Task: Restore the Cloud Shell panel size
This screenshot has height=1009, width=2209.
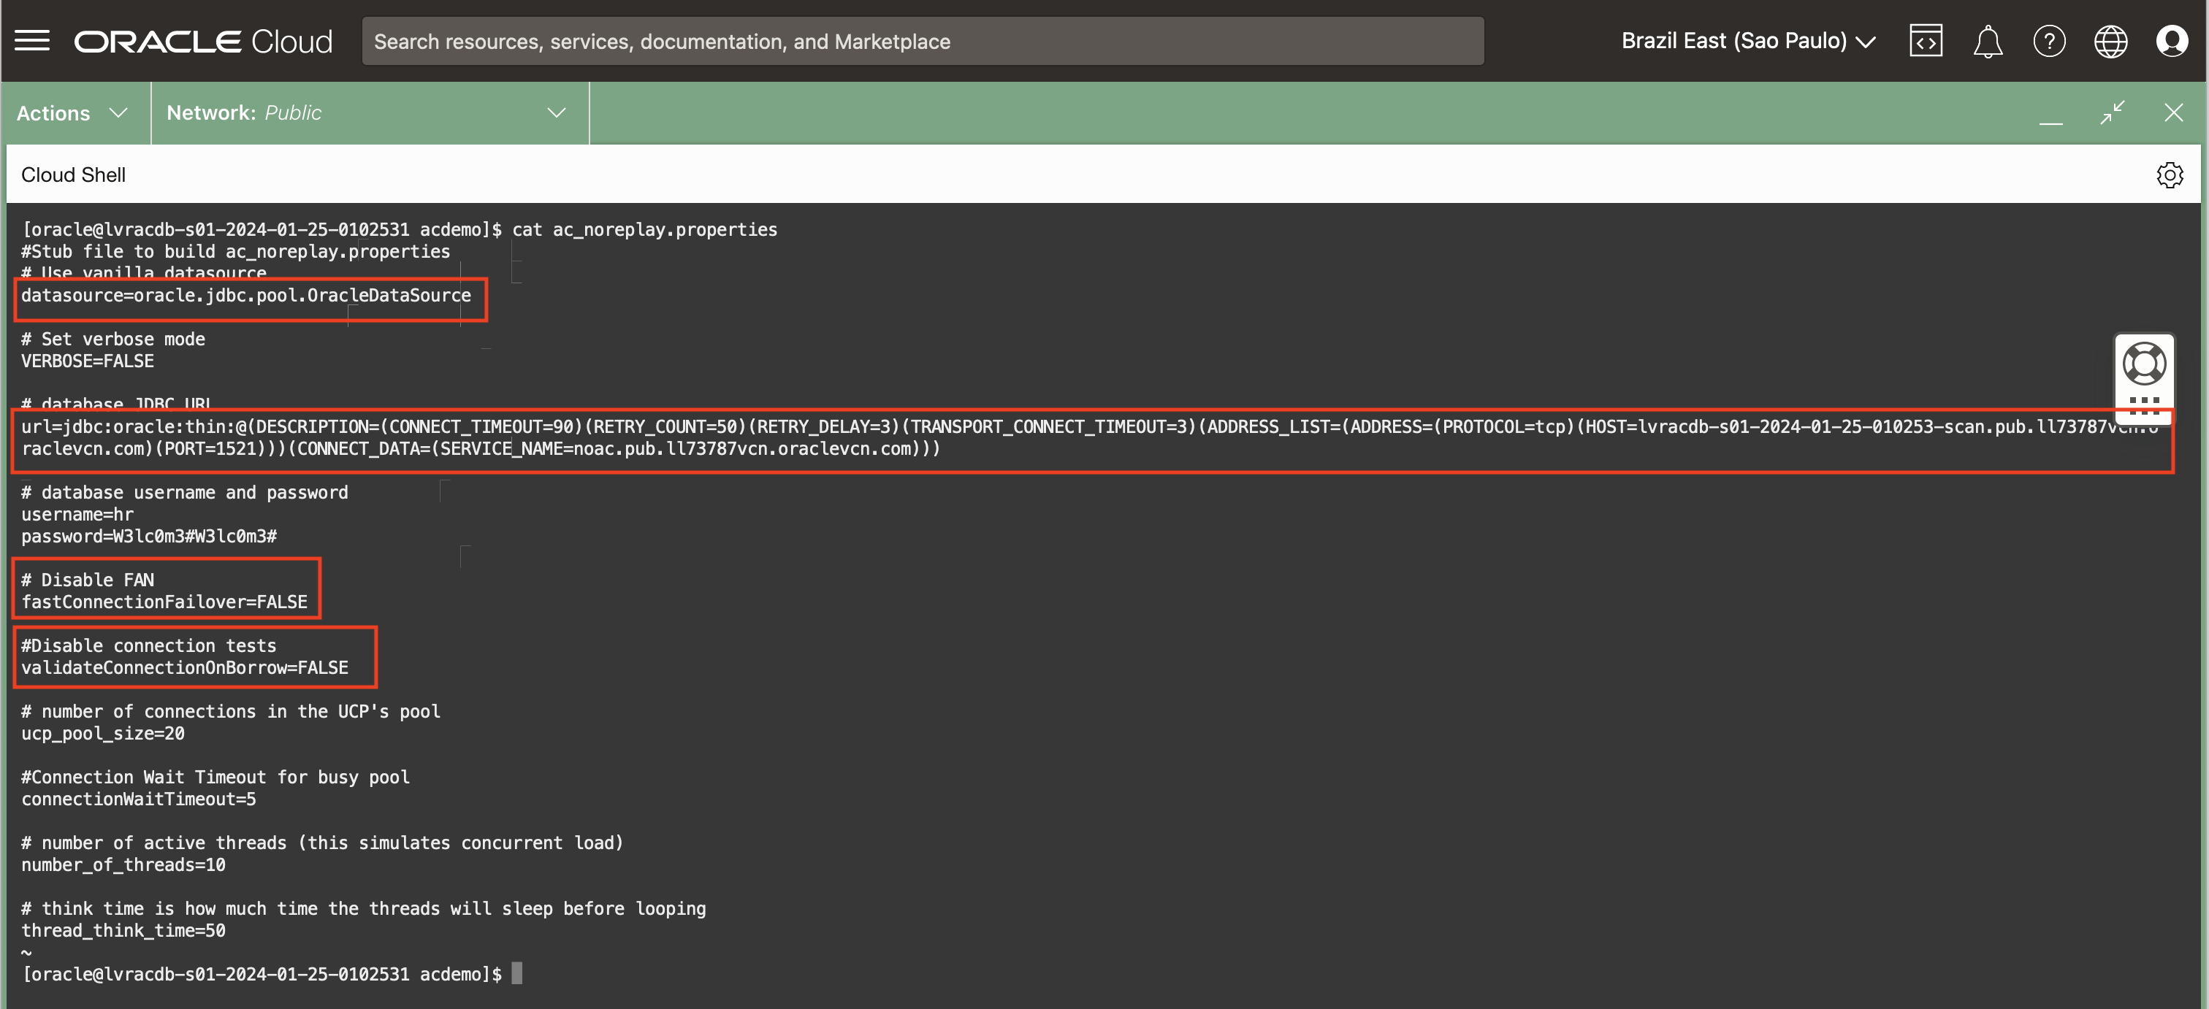Action: (x=2112, y=112)
